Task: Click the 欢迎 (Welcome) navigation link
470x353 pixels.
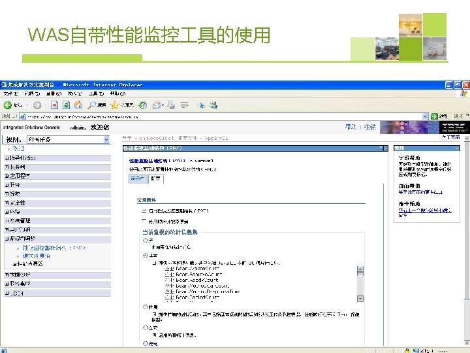Action: [x=18, y=148]
